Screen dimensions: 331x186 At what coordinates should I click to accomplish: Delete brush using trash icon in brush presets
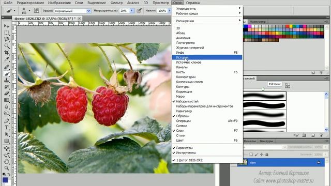(321, 135)
